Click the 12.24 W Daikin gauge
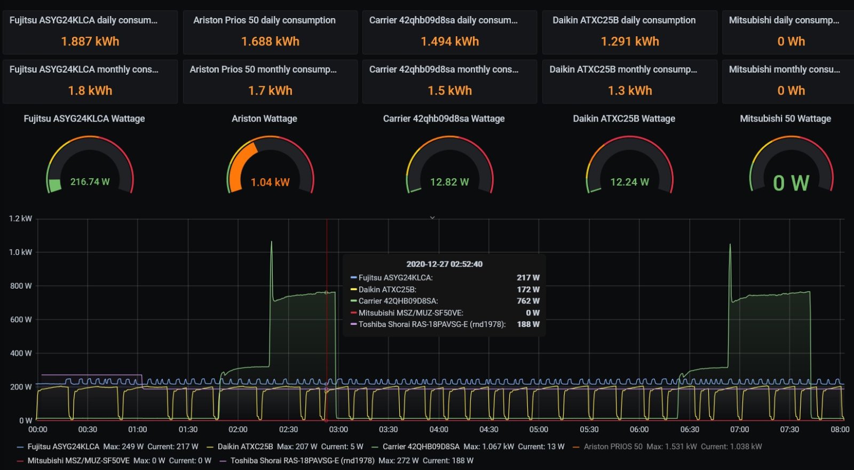 [x=630, y=165]
